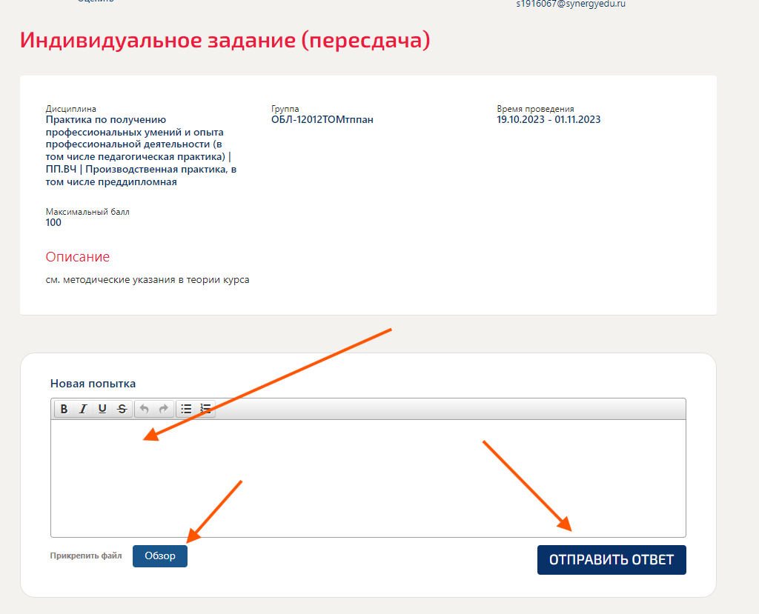Toggle underline text formatting

102,408
